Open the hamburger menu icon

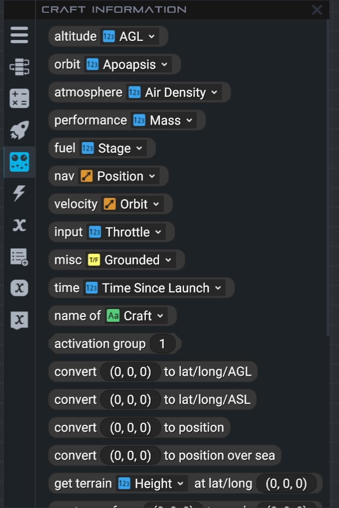19,35
